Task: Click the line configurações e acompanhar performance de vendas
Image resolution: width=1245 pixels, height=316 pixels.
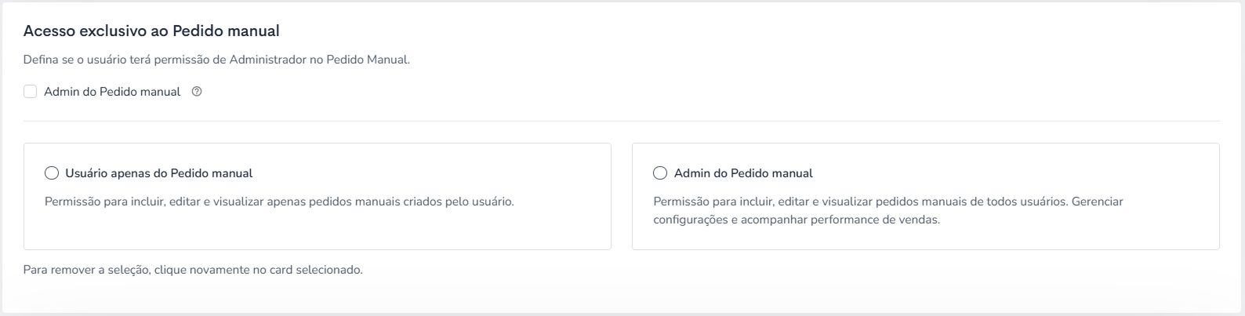Action: (797, 220)
